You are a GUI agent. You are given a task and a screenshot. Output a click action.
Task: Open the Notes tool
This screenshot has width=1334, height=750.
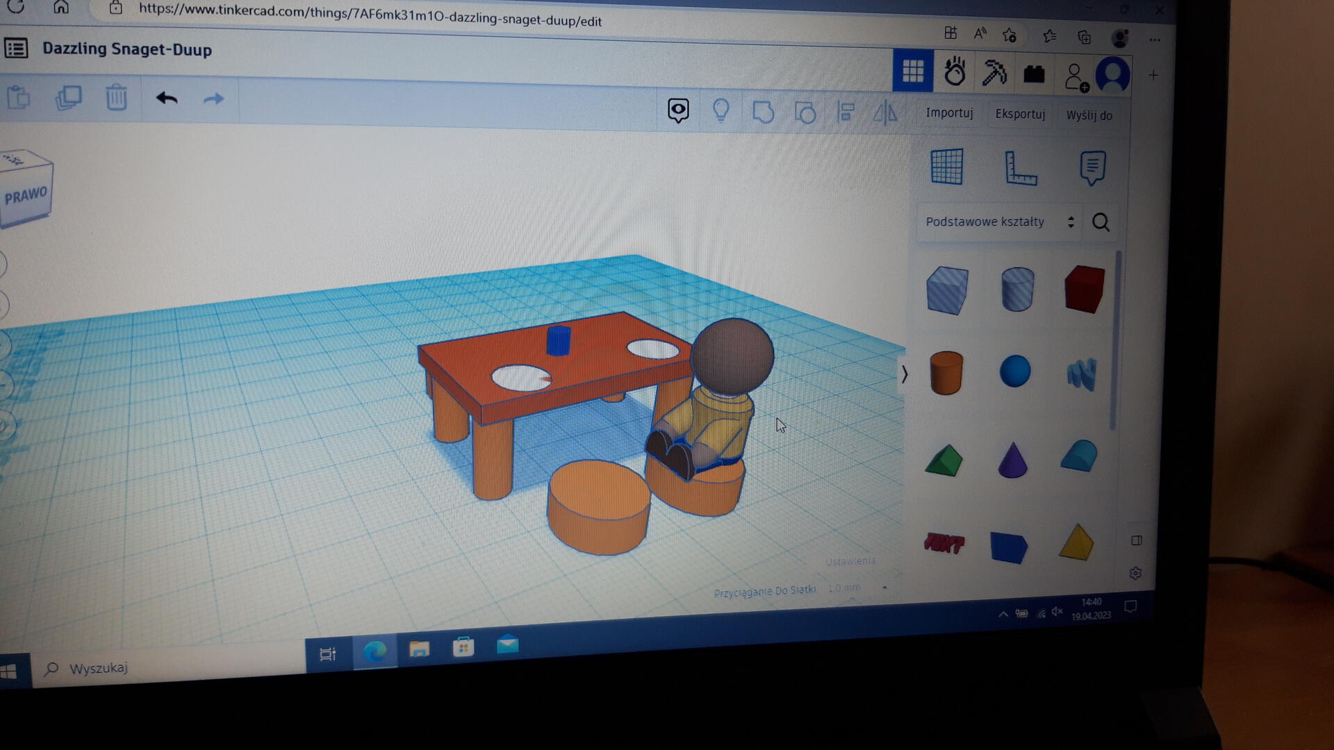tap(1092, 168)
